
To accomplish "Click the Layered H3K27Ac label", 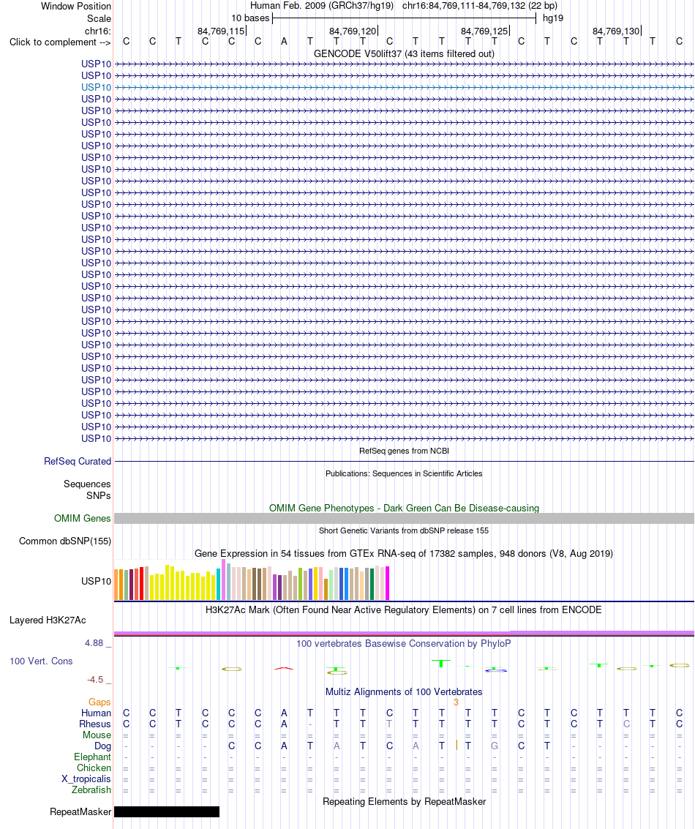I will point(48,620).
